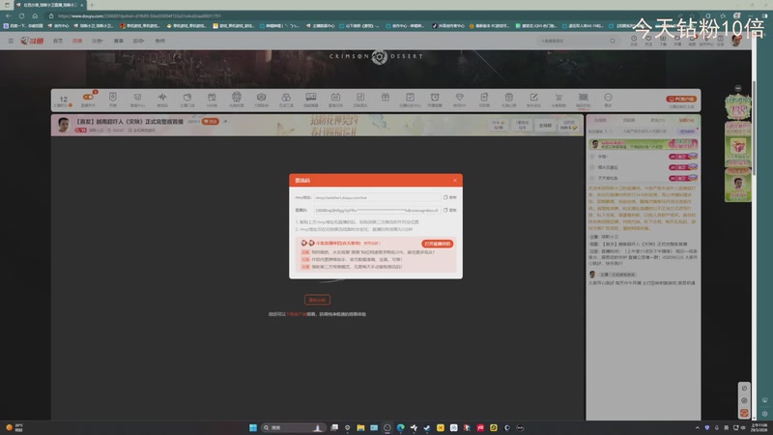Click the taskbar search box

293,427
